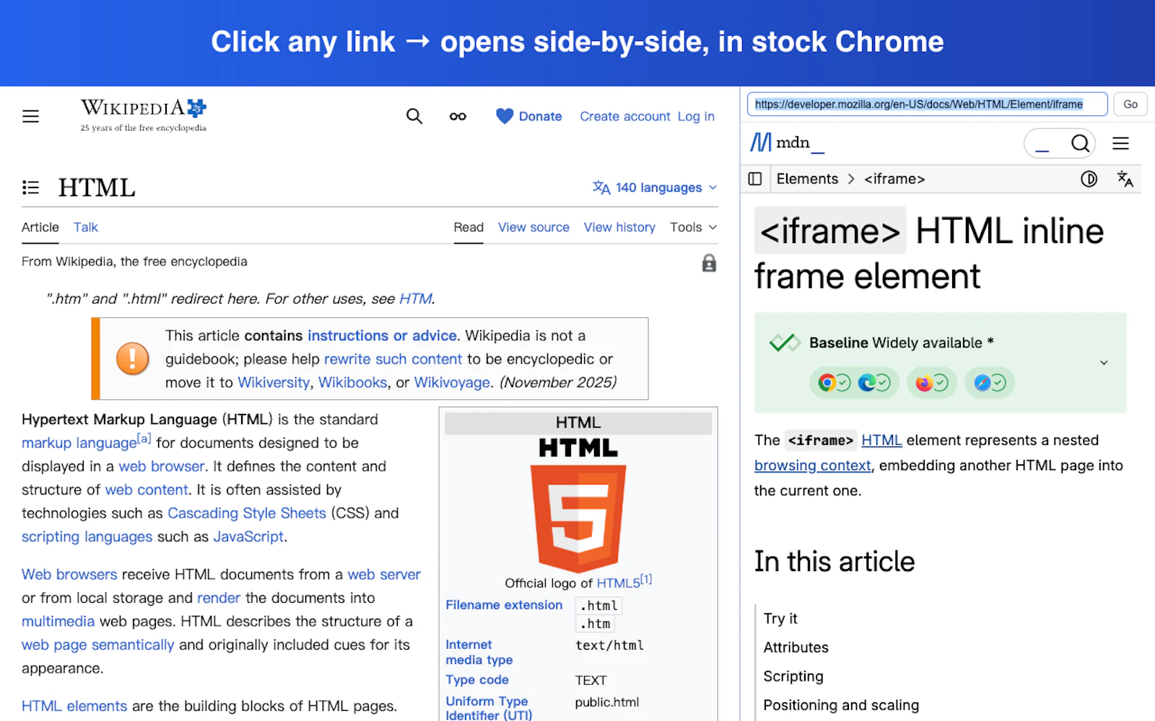The width and height of the screenshot is (1155, 721).
Task: Click the Type code infobox link
Action: pos(477,680)
